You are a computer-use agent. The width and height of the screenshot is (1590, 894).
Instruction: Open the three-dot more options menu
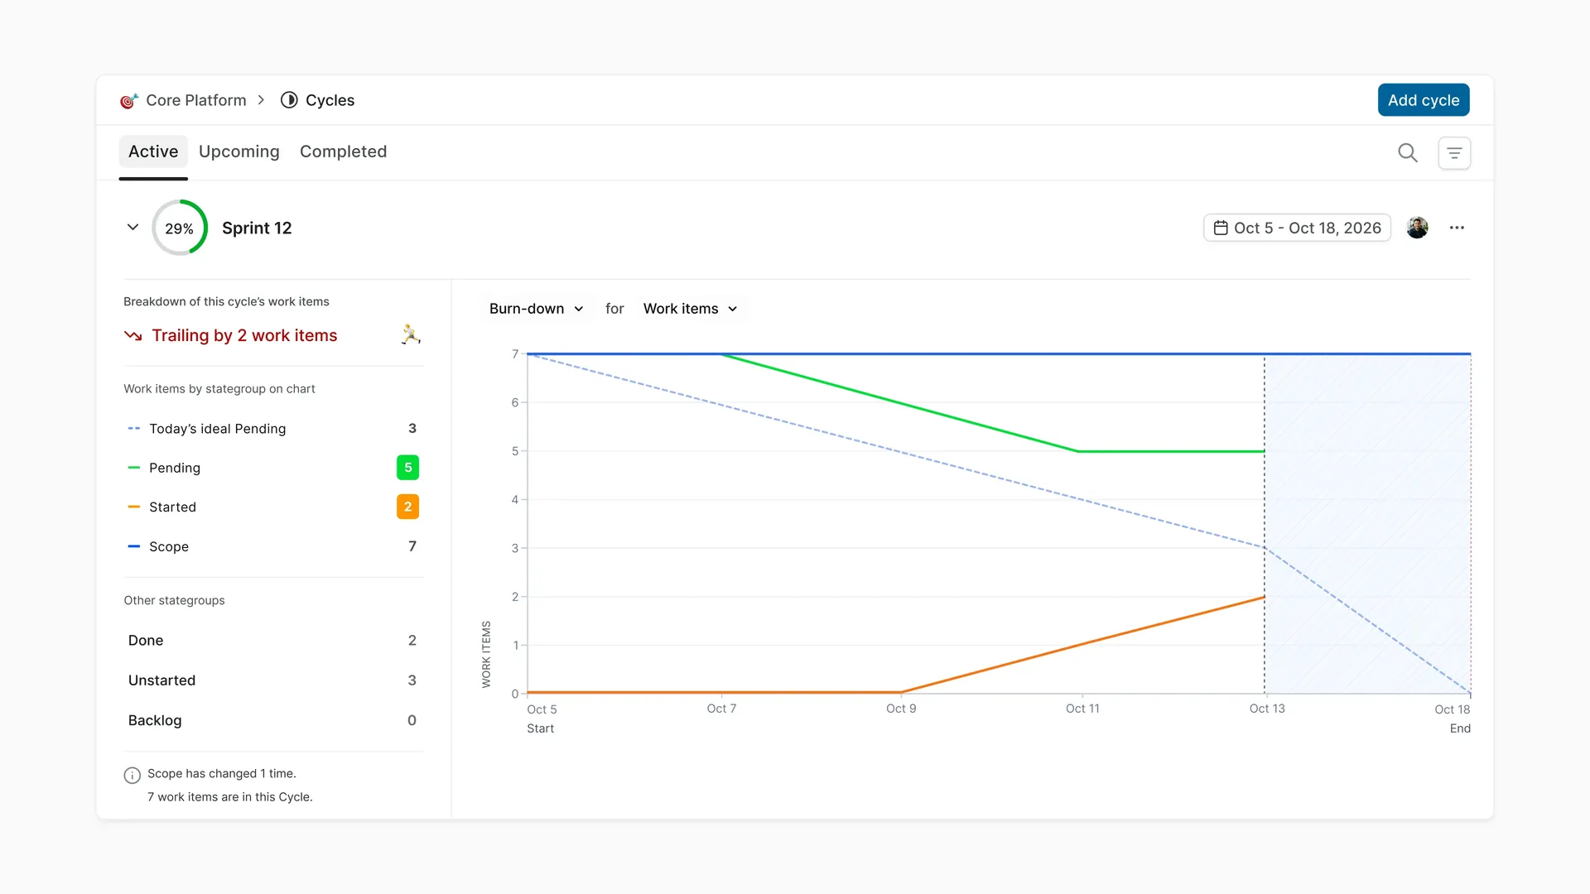[1457, 228]
